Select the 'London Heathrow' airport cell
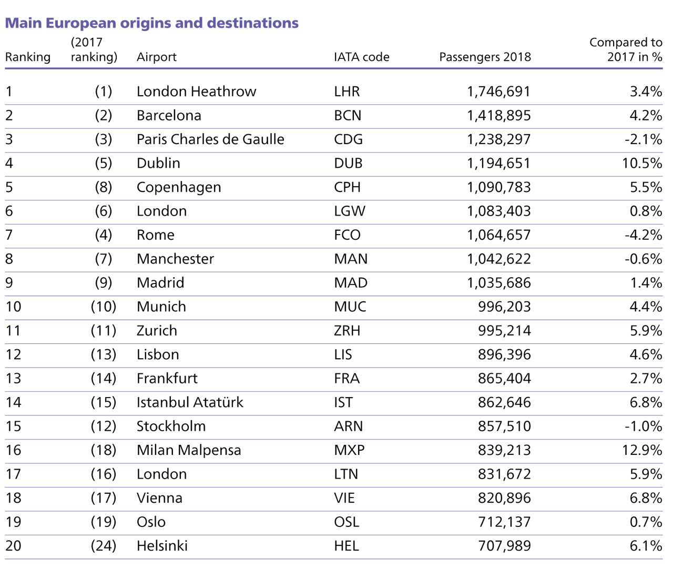Screen dimensions: 673x568 coord(197,92)
